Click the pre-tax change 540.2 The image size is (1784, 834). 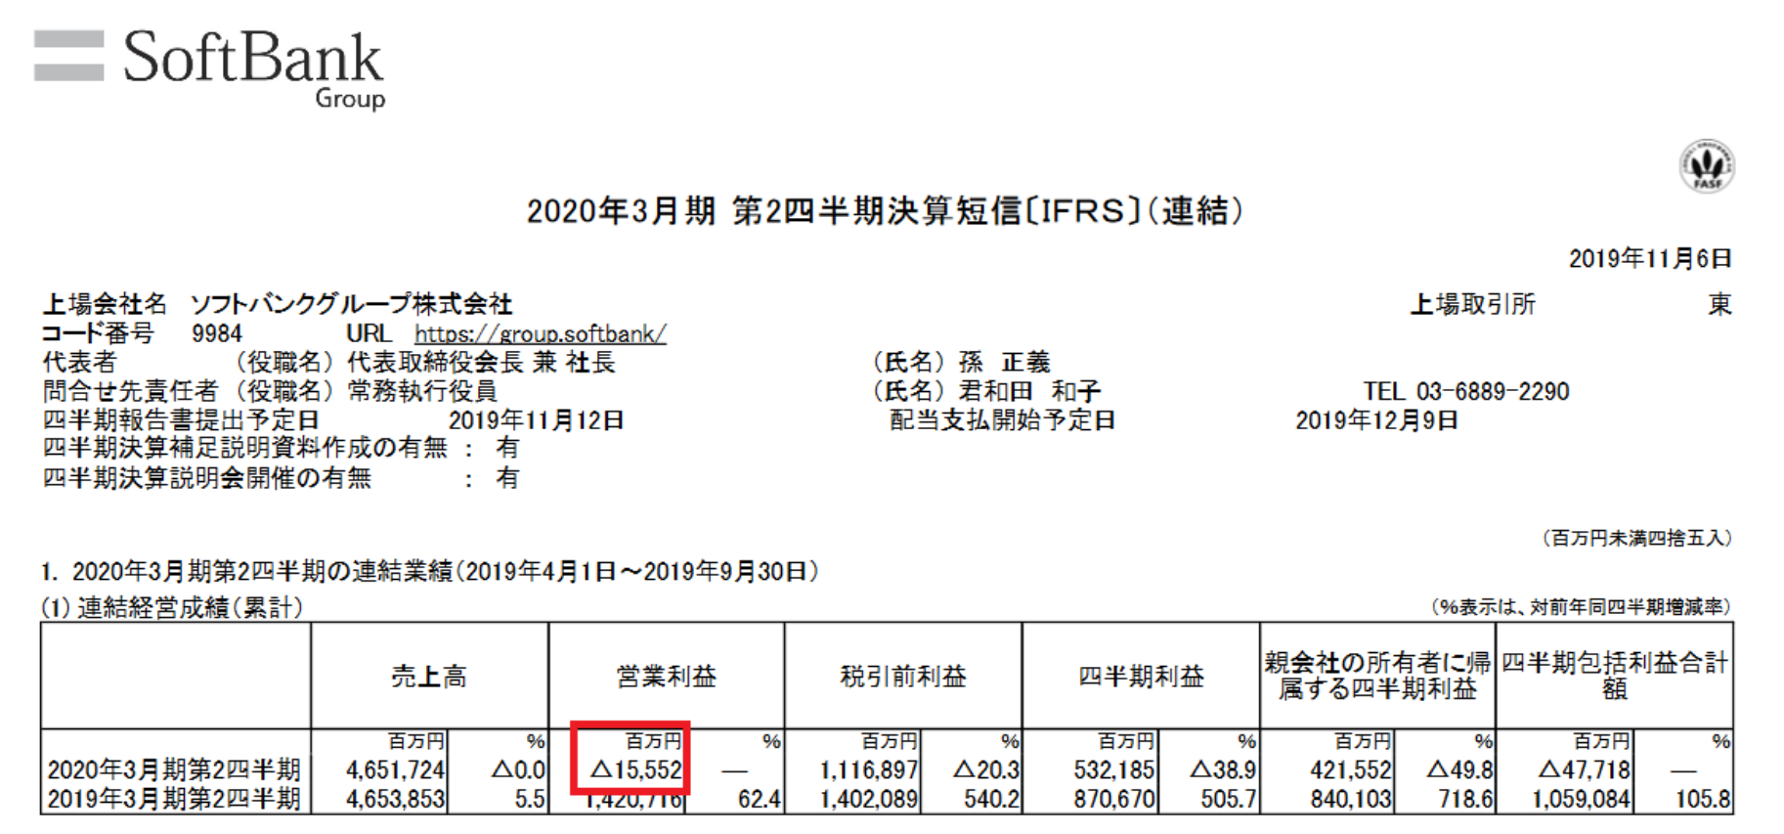pos(992,800)
